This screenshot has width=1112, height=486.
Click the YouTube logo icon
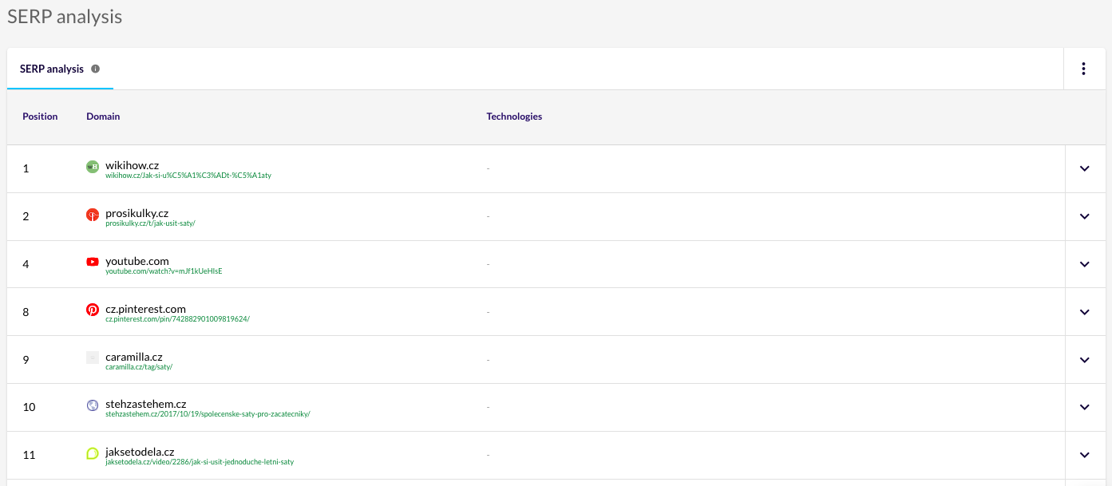93,262
